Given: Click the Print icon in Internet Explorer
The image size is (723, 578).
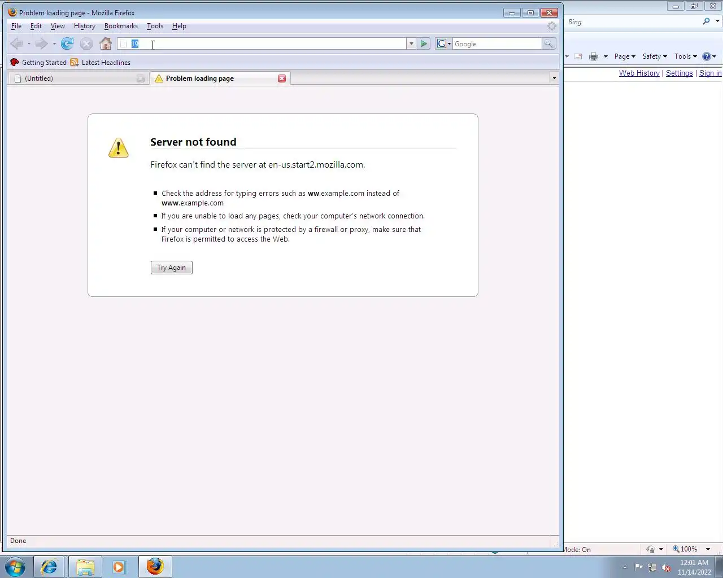Looking at the screenshot, I should click(594, 56).
